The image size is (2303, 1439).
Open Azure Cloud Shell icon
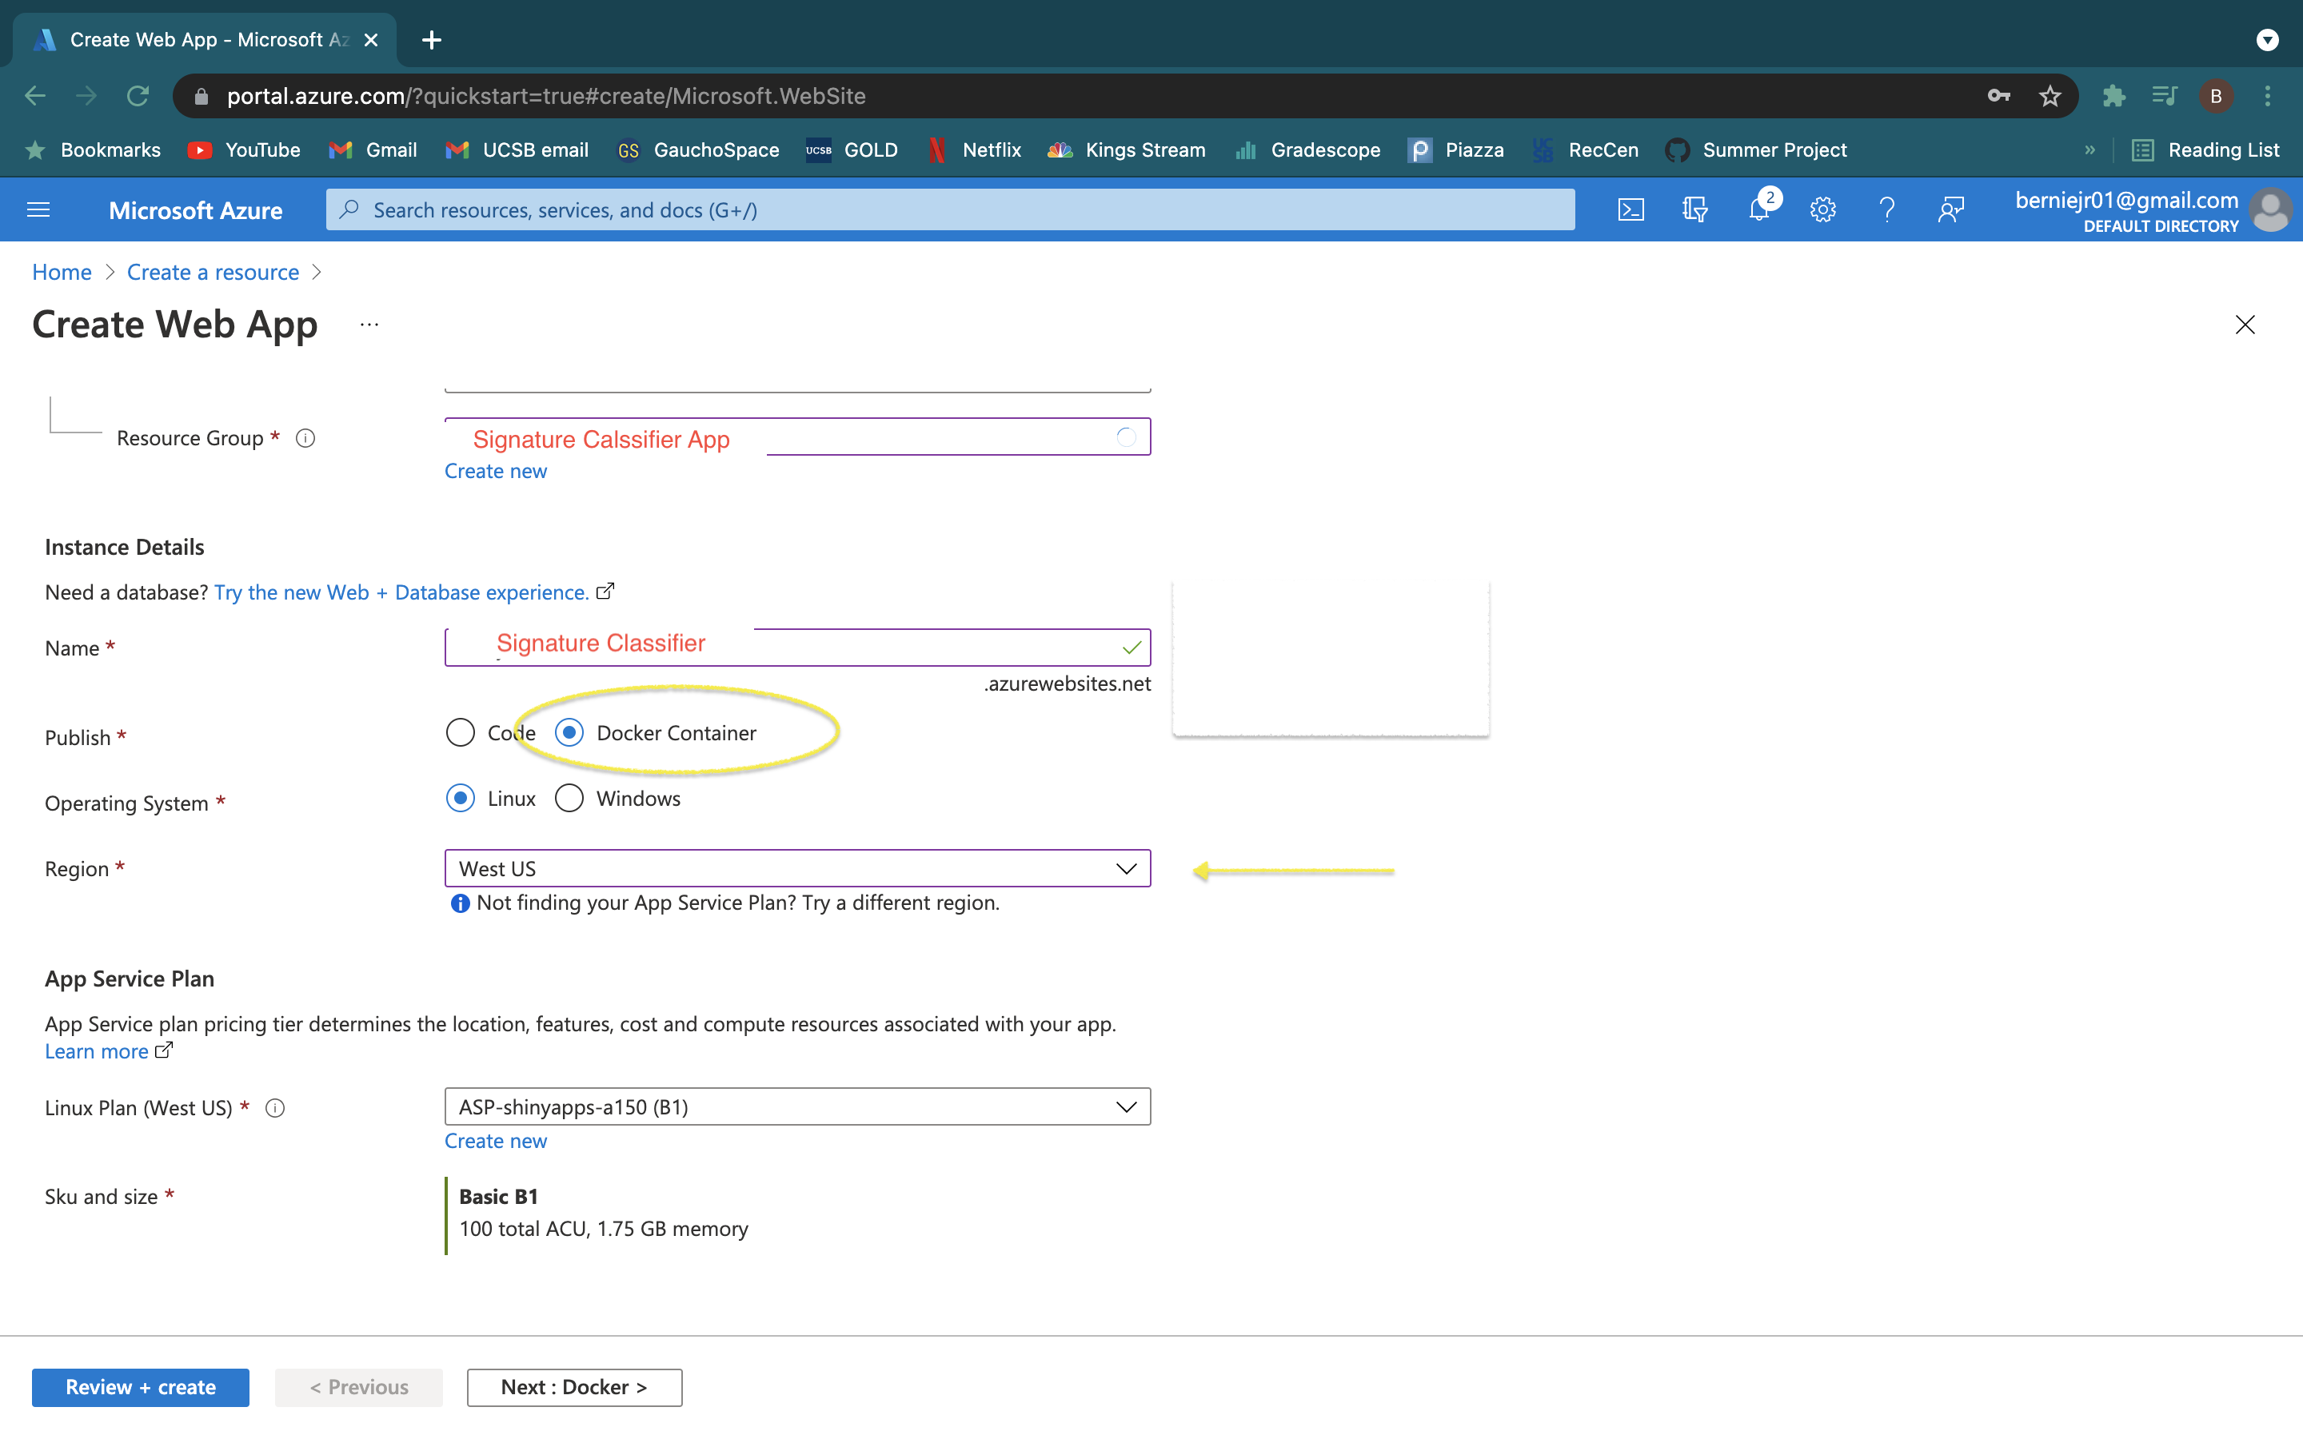1630,209
